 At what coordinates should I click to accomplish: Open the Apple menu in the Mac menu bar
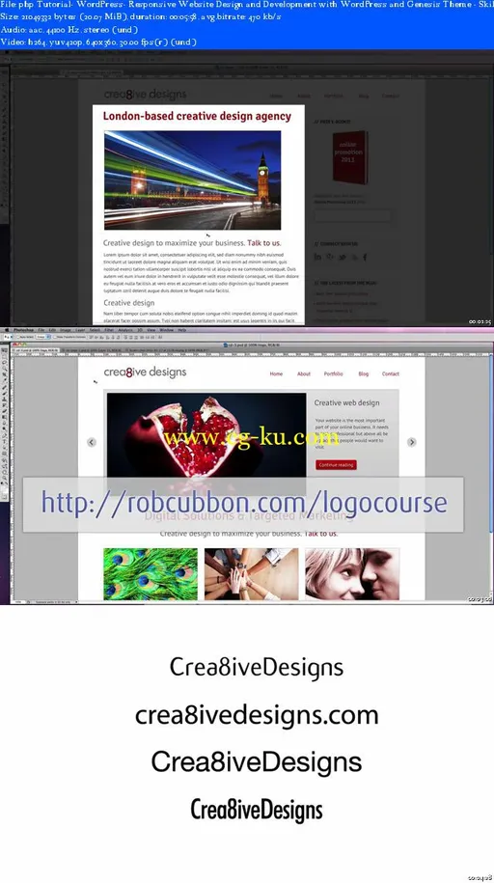click(x=7, y=329)
